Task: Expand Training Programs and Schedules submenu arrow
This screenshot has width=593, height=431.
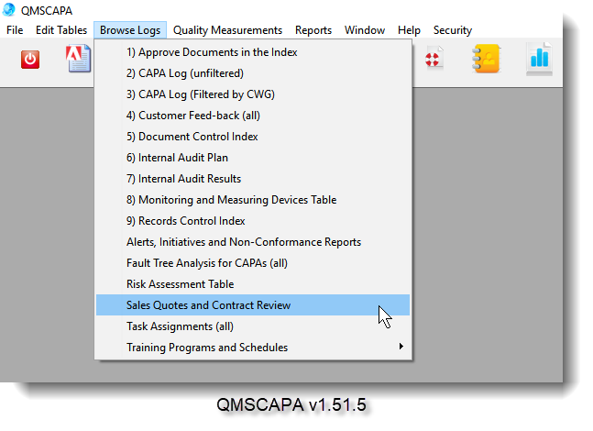Action: click(401, 348)
